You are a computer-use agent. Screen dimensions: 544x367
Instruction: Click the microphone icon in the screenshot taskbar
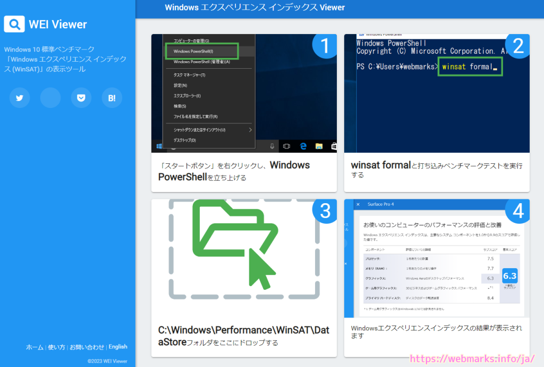[272, 146]
